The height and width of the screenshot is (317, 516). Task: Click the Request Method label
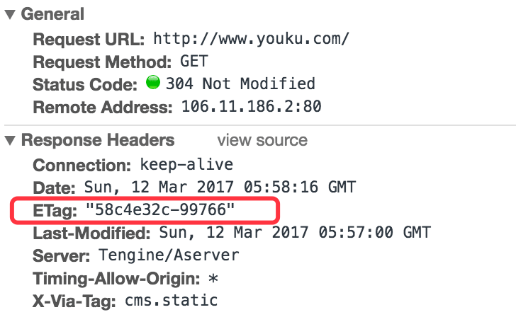pyautogui.click(x=102, y=62)
